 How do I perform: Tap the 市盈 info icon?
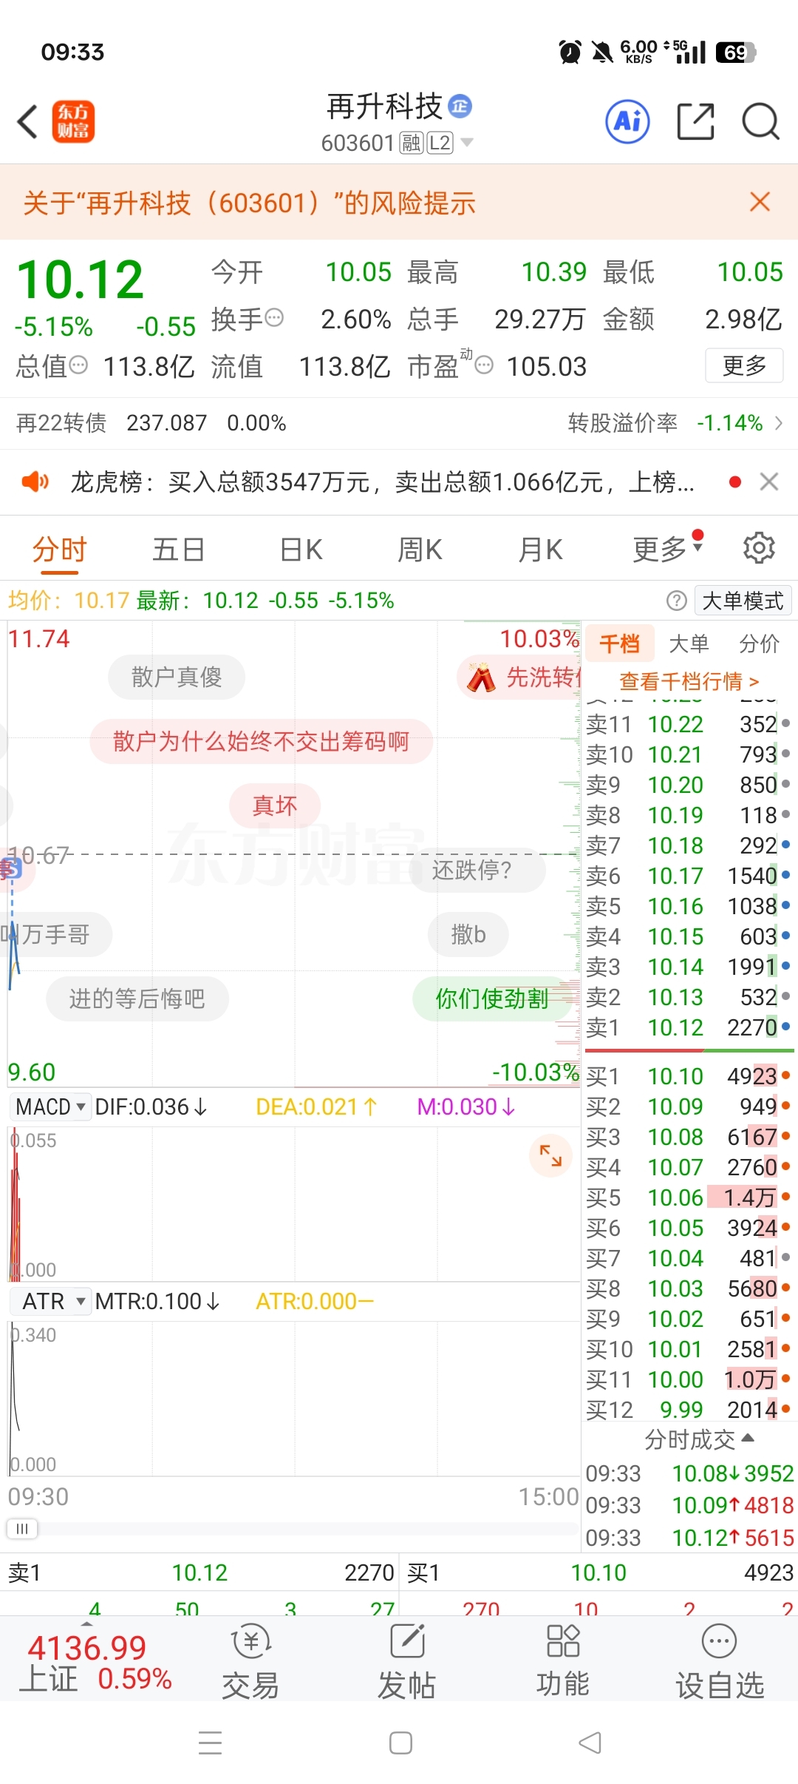pyautogui.click(x=484, y=365)
